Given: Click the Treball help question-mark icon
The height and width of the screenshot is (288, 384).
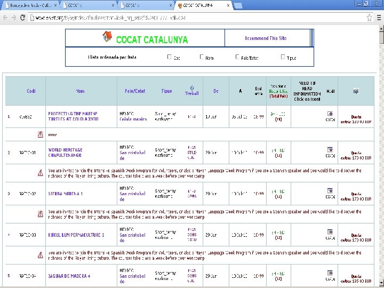Looking at the screenshot, I should click(x=192, y=88).
